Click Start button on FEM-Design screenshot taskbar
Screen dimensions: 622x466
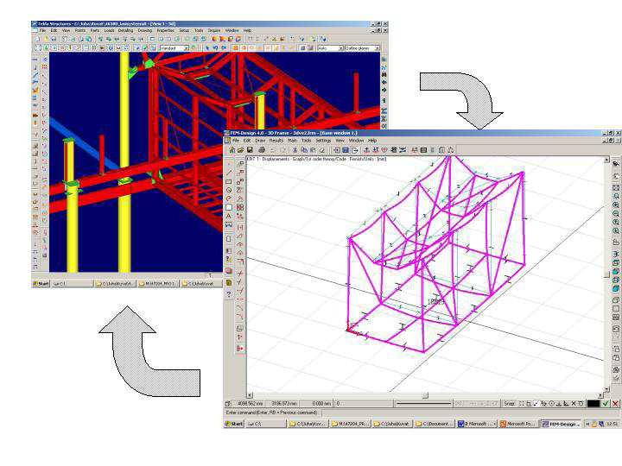click(234, 424)
